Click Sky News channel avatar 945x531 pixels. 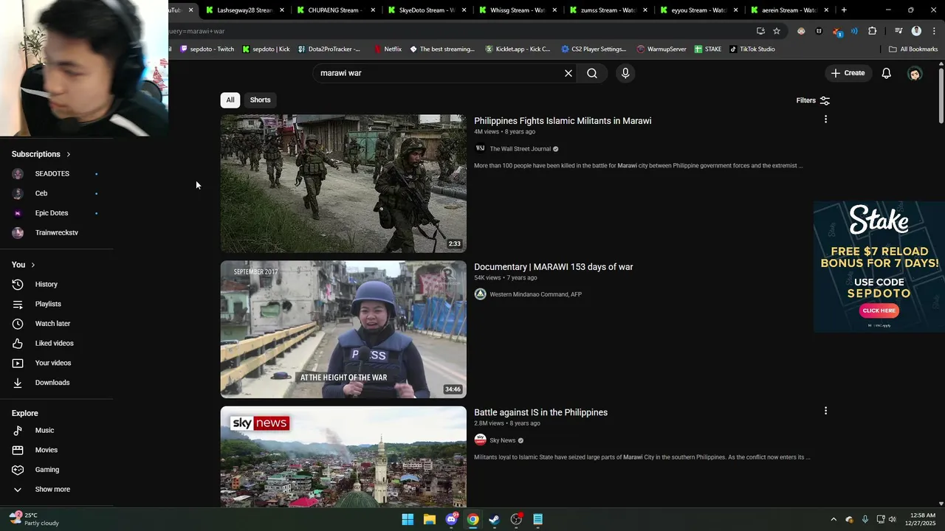pos(480,440)
